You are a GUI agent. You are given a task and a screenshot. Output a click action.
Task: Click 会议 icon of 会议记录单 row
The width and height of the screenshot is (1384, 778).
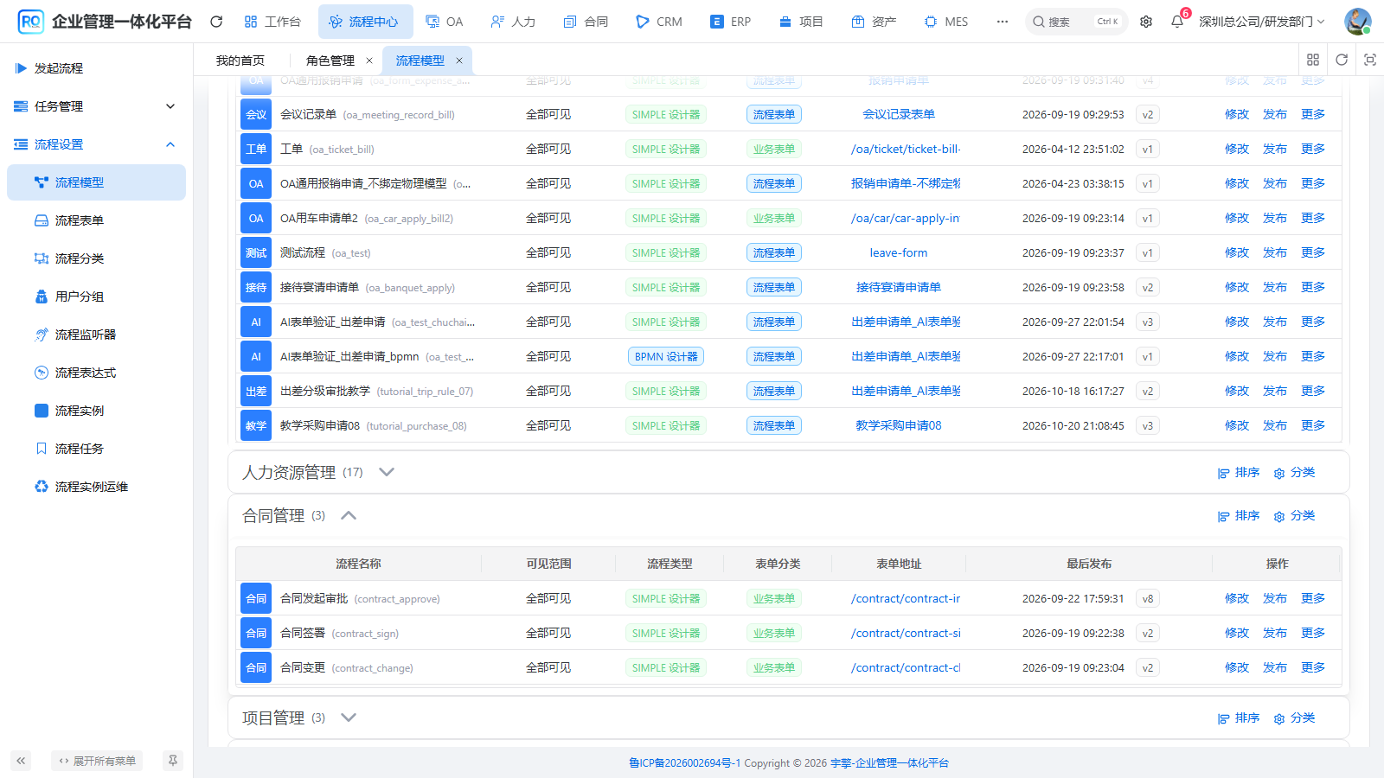click(x=256, y=114)
